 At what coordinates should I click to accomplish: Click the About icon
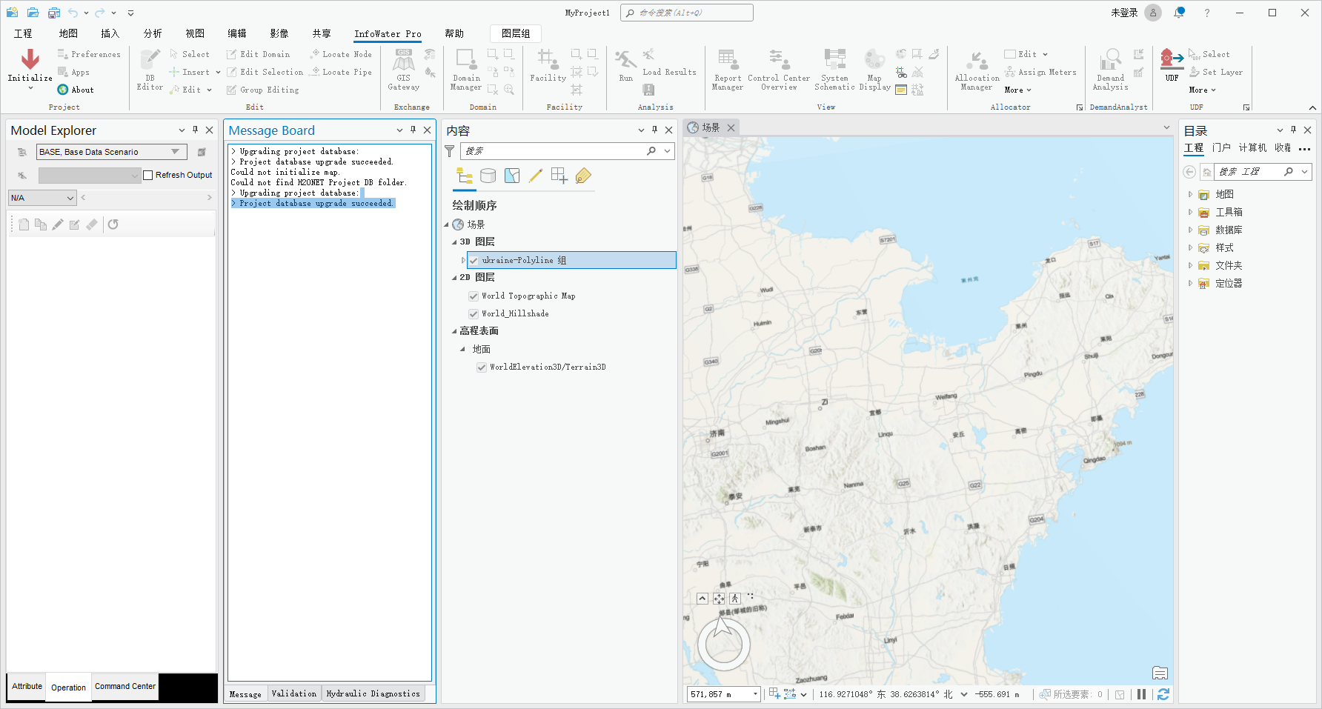[63, 90]
